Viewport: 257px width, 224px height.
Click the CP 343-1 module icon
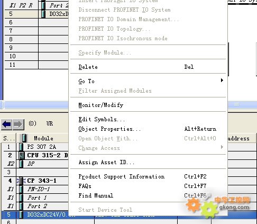pos(21,181)
